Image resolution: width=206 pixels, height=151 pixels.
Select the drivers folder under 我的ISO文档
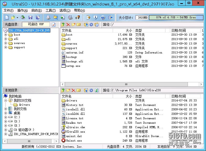click(24, 105)
